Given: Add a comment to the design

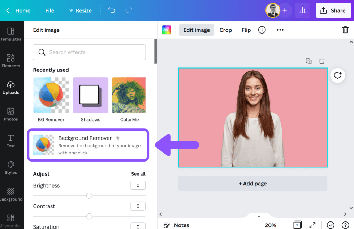Looking at the screenshot, I should (x=337, y=75).
